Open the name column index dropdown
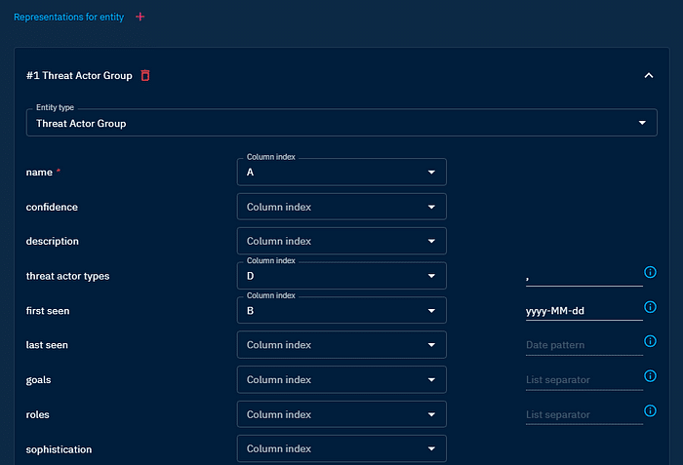Image resolution: width=683 pixels, height=465 pixels. [341, 173]
